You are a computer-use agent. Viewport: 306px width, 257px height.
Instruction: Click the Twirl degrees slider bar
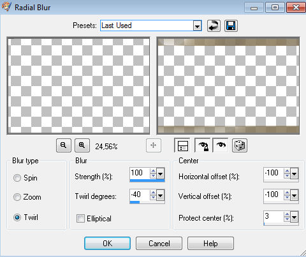147,202
